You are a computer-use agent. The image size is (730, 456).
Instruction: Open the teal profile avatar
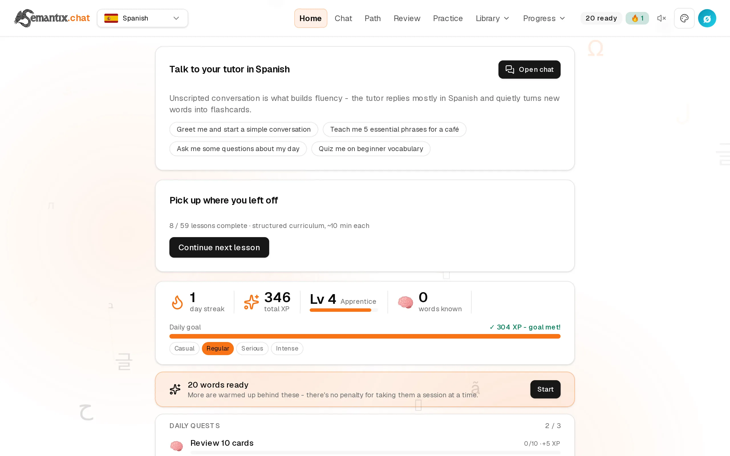(707, 18)
